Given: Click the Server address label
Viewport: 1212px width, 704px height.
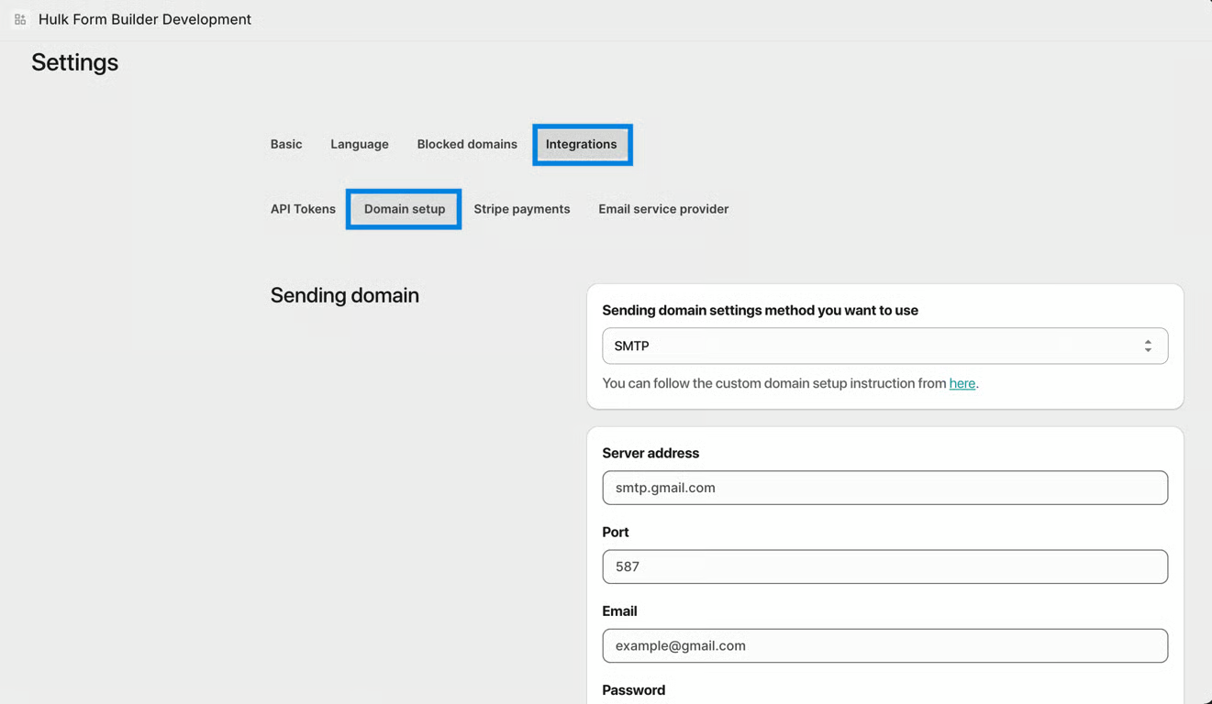Looking at the screenshot, I should (650, 453).
